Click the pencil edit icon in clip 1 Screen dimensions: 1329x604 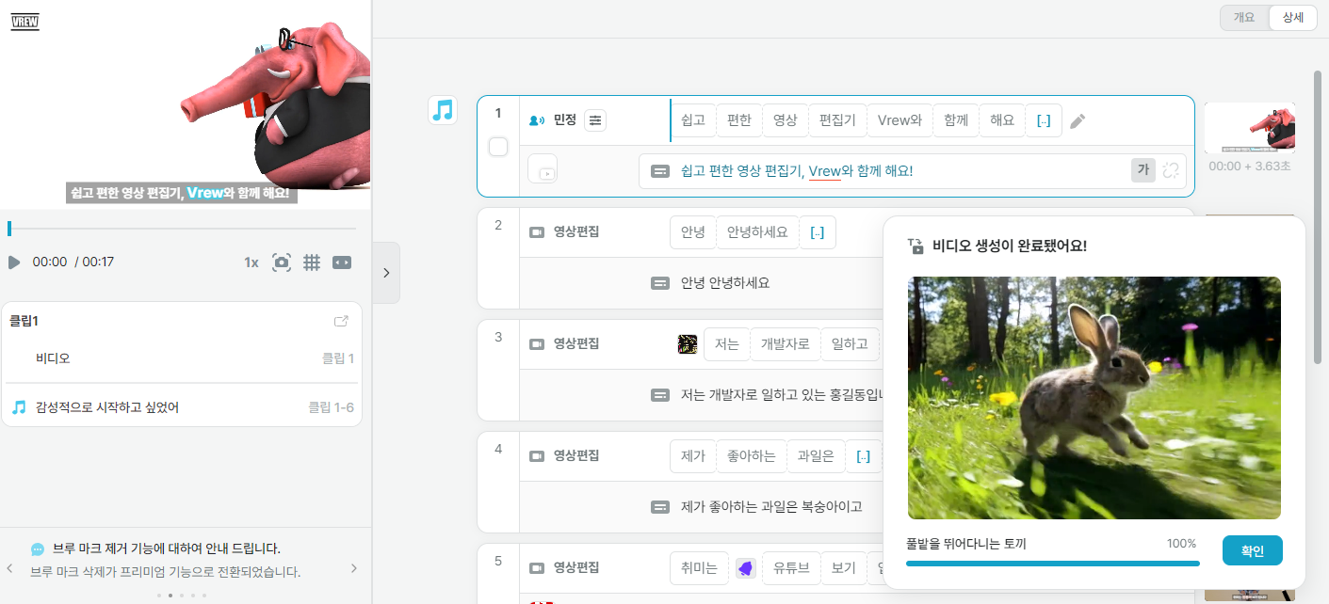point(1078,120)
